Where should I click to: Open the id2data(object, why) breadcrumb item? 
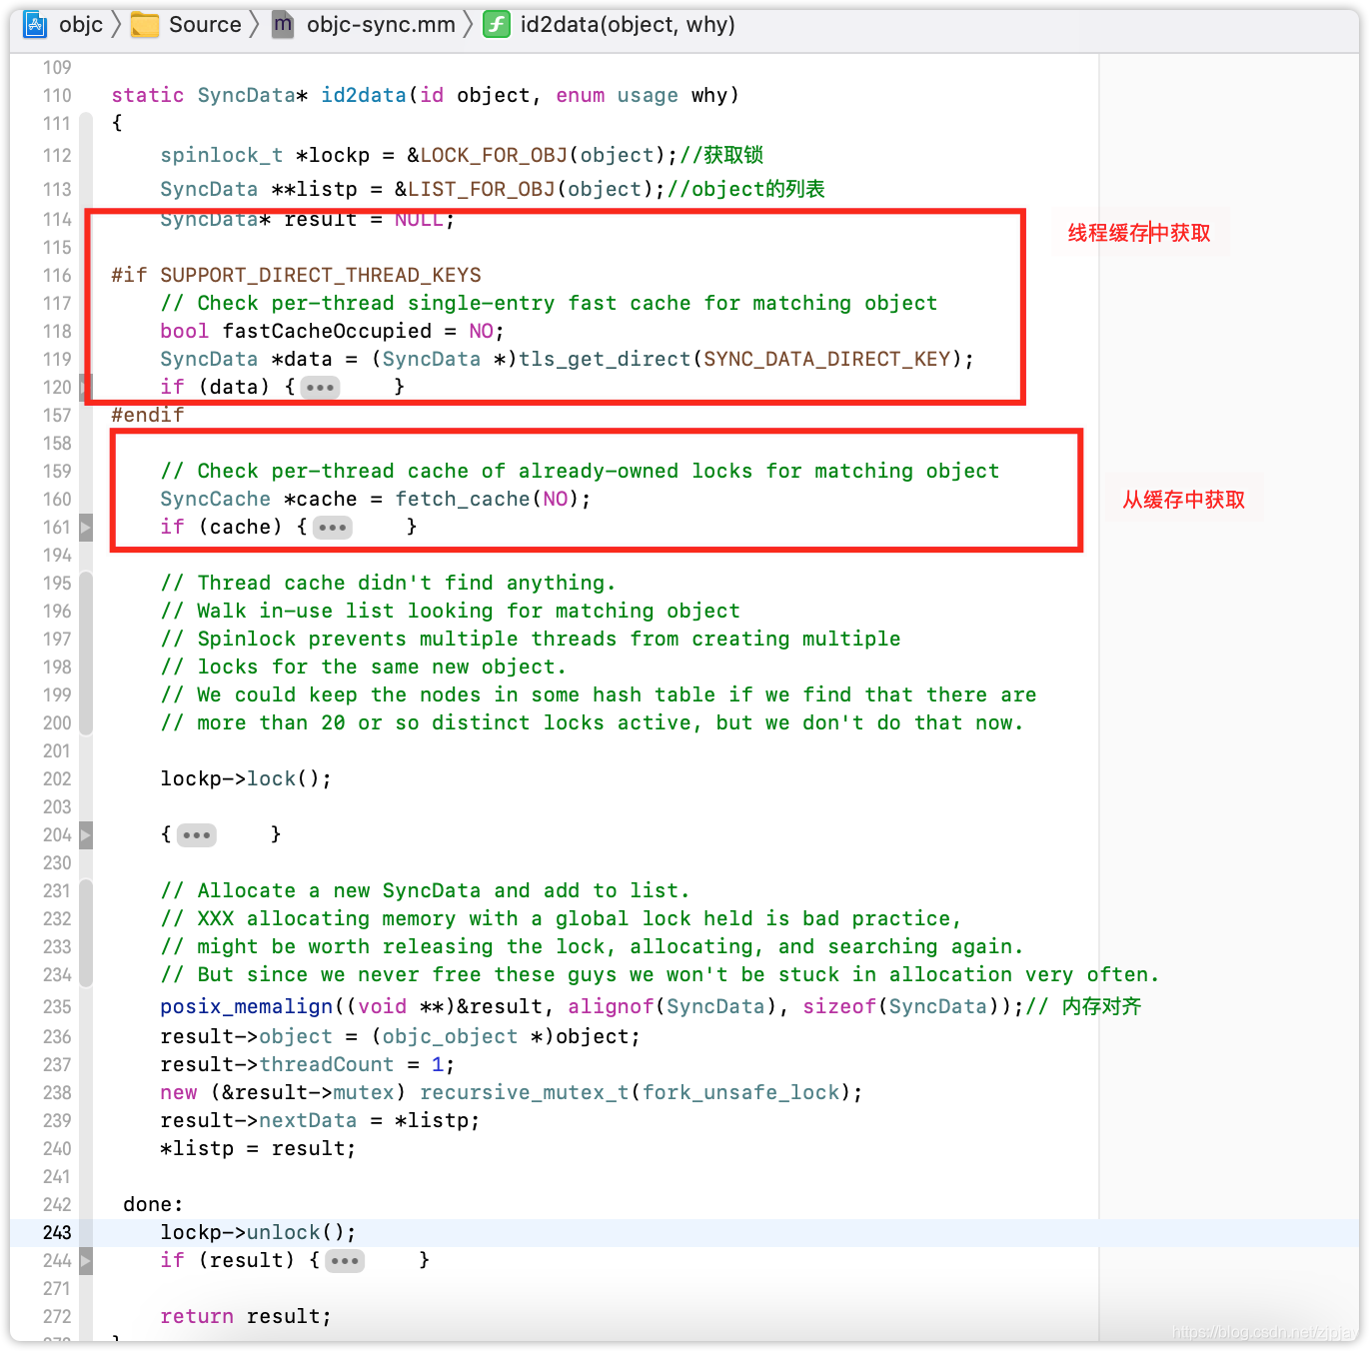[628, 24]
